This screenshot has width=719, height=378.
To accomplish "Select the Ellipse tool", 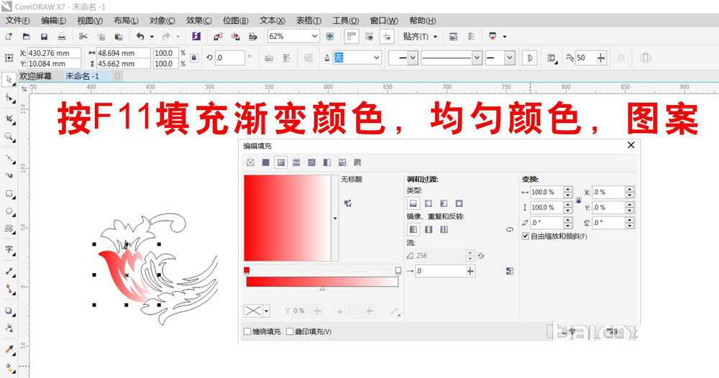I will click(9, 211).
